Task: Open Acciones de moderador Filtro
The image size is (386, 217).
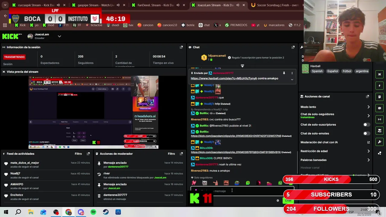Action: (x=171, y=154)
